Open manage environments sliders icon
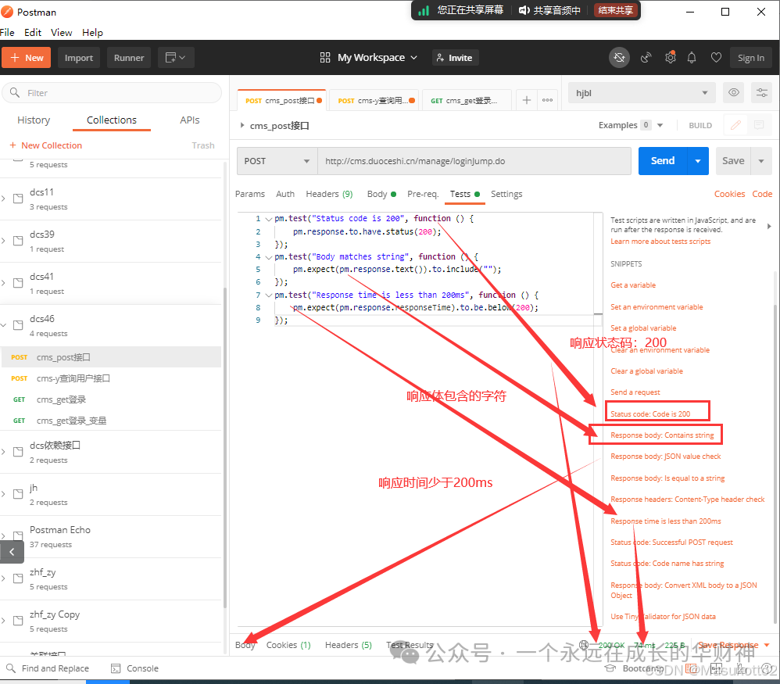 761,92
